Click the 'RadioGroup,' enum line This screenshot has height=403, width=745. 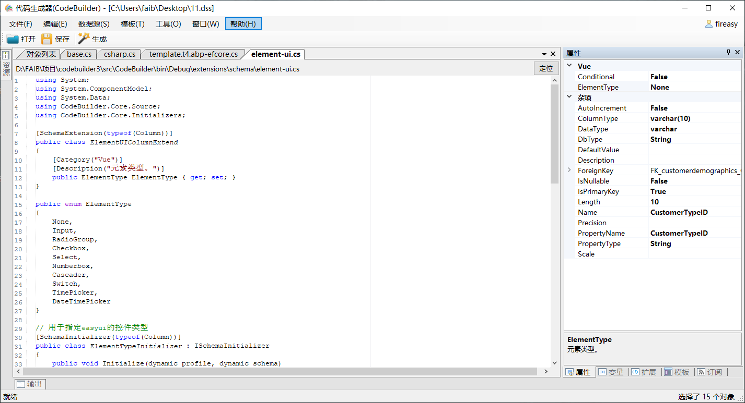[x=75, y=239]
